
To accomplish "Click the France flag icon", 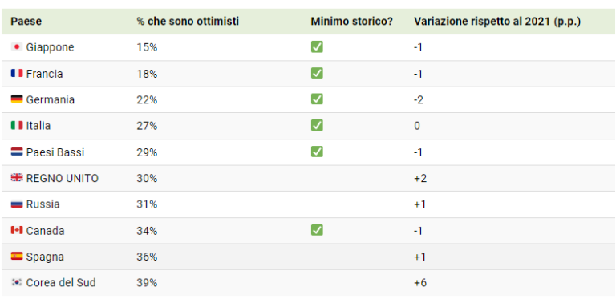I will click(x=17, y=74).
